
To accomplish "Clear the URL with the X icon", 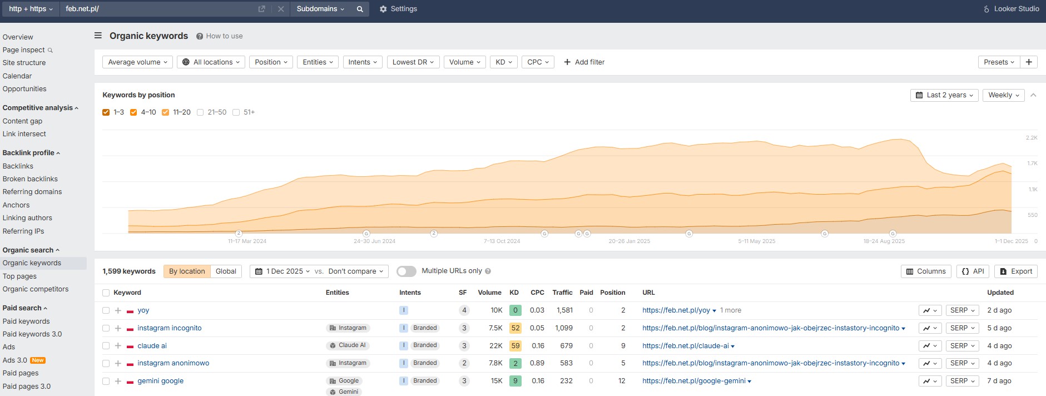I will [x=281, y=9].
